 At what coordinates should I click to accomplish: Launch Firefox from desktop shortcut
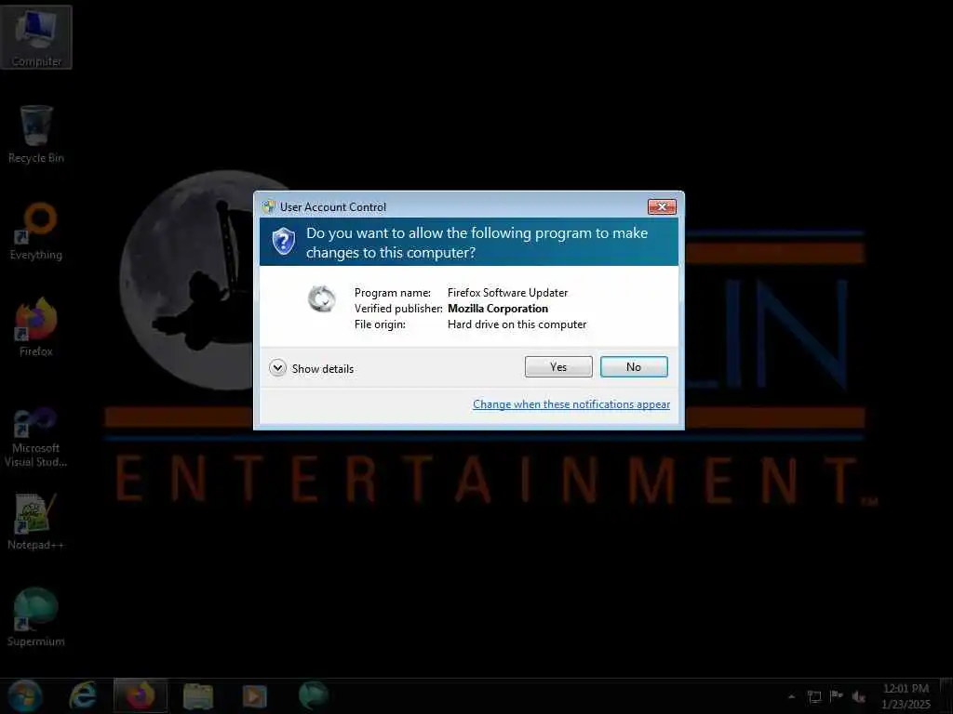pyautogui.click(x=36, y=327)
